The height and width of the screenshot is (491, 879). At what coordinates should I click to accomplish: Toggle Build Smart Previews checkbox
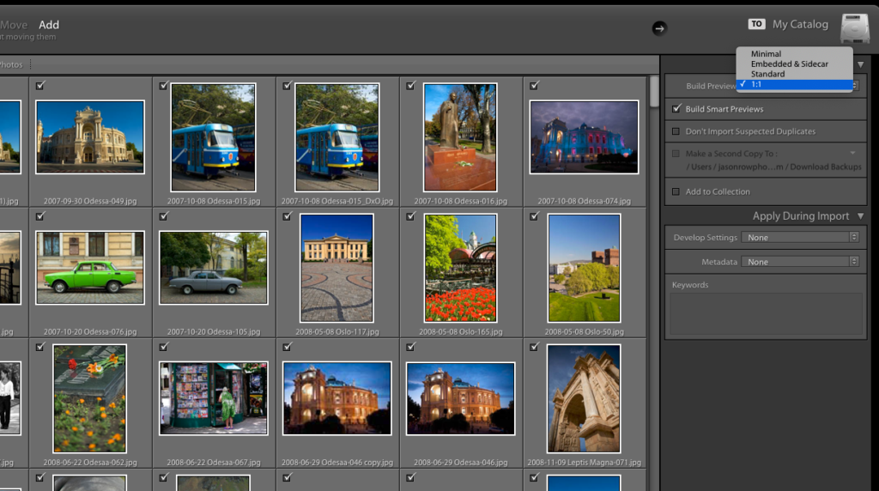tap(676, 109)
